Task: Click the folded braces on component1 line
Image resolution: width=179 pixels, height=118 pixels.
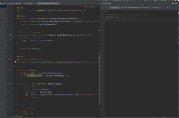Action: coord(50,11)
